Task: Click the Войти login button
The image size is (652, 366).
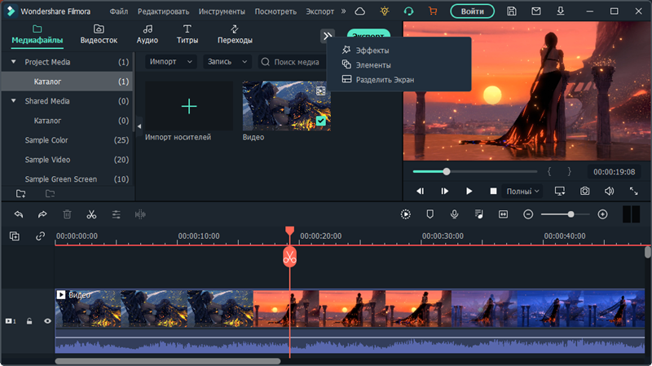Action: [x=473, y=11]
